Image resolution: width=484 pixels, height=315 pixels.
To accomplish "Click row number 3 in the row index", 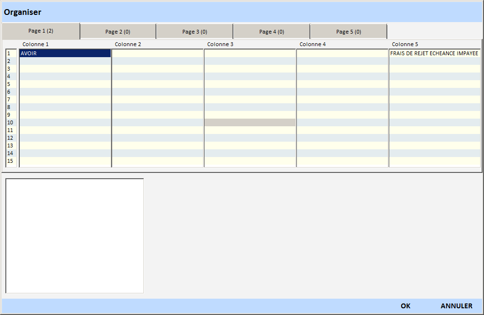I will pos(11,69).
